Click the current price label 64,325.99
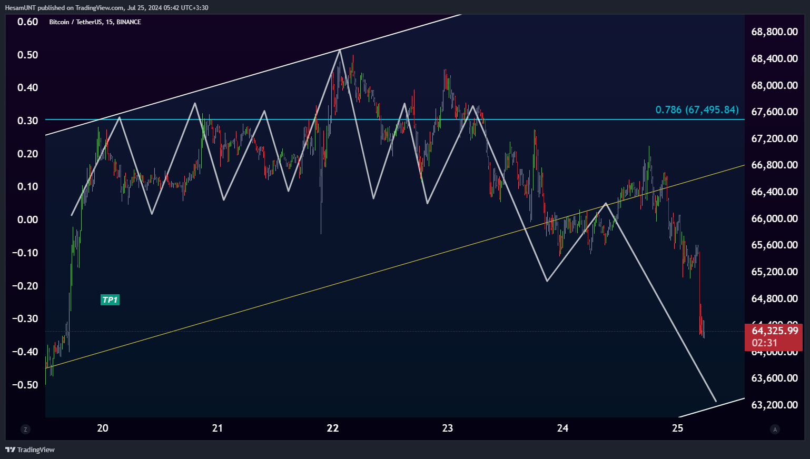This screenshot has width=810, height=459. [775, 331]
